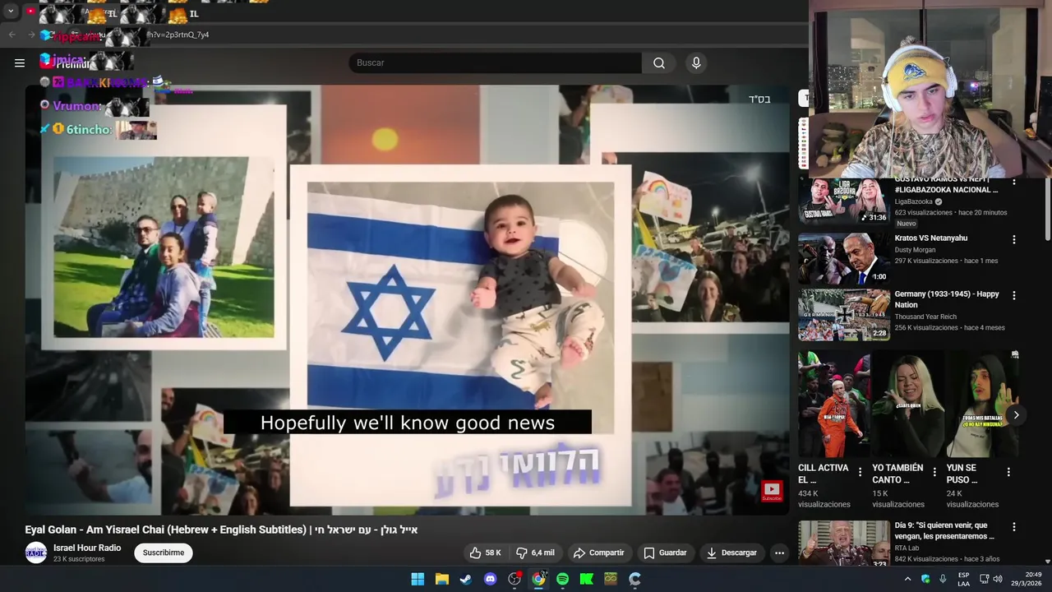
Task: Click the Nuevo badge on LigaBazooka video
Action: coord(906,224)
